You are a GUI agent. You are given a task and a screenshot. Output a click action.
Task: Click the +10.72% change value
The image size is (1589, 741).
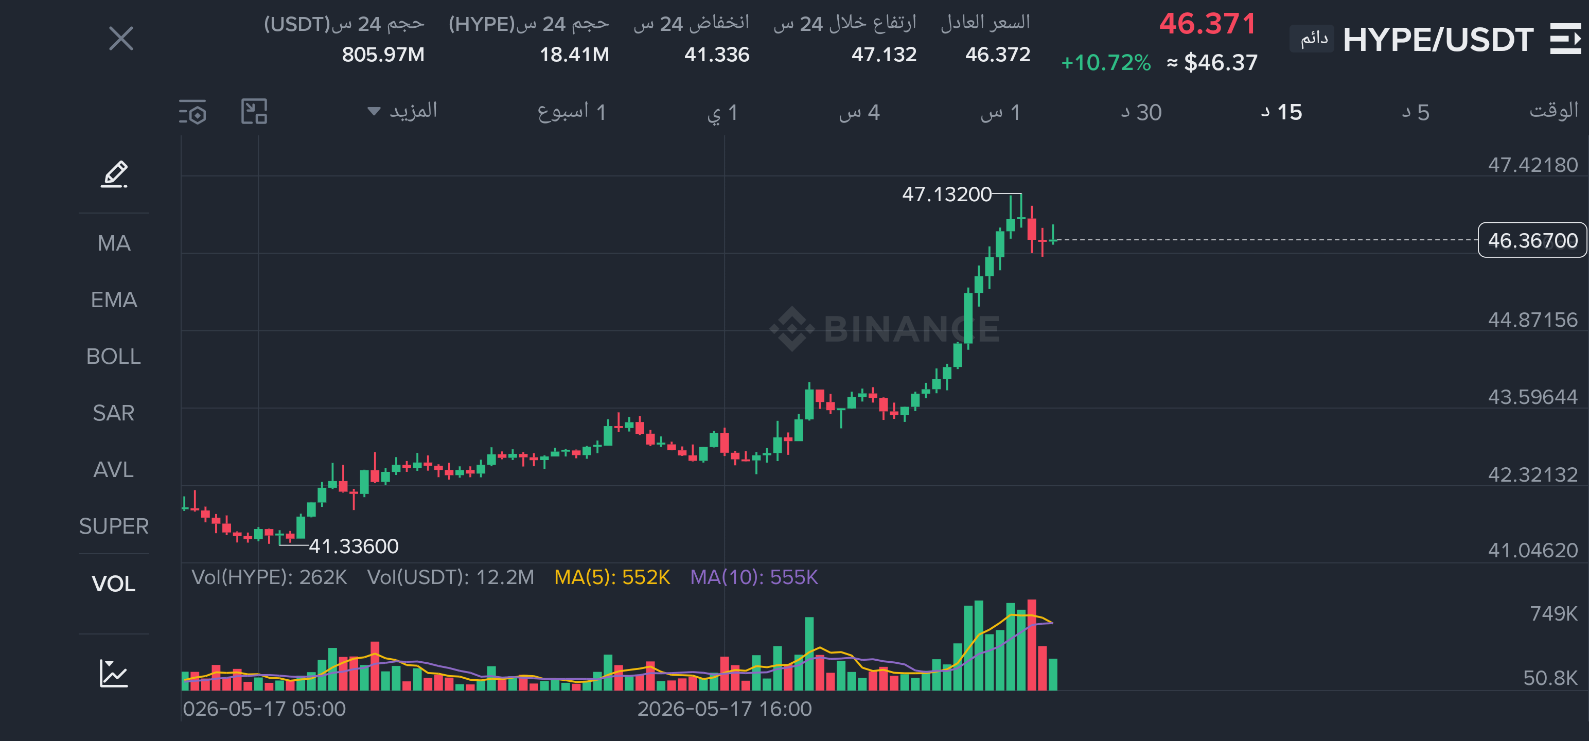pyautogui.click(x=1105, y=62)
